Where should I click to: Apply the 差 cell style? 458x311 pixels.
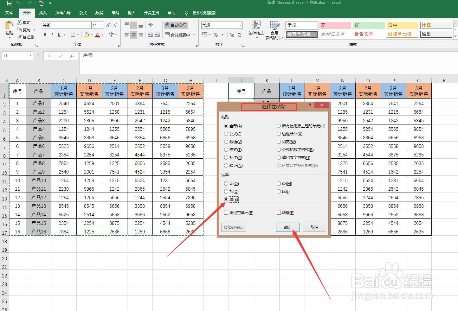(x=335, y=25)
